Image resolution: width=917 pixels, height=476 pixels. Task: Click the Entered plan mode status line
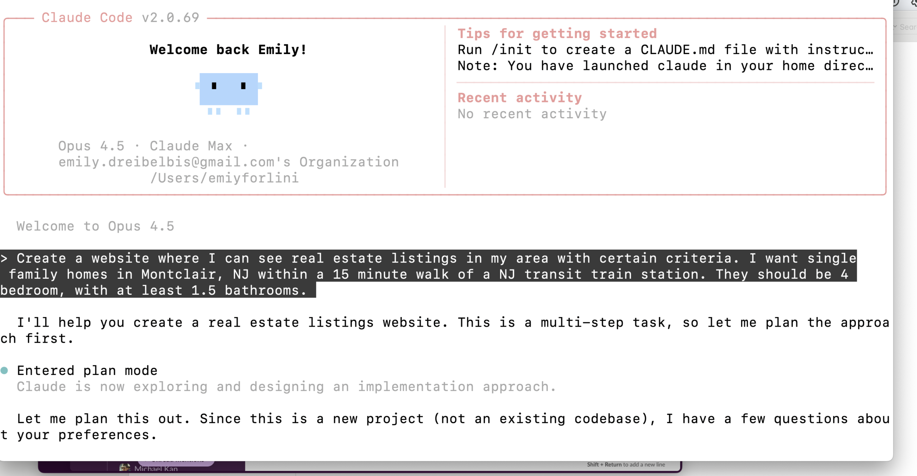point(87,371)
